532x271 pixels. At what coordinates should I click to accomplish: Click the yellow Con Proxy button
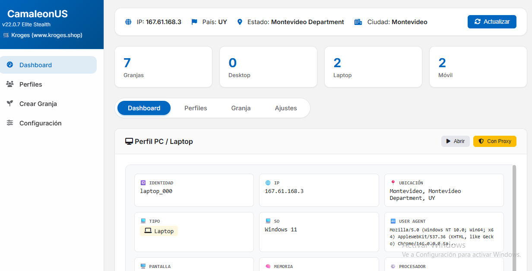point(494,141)
